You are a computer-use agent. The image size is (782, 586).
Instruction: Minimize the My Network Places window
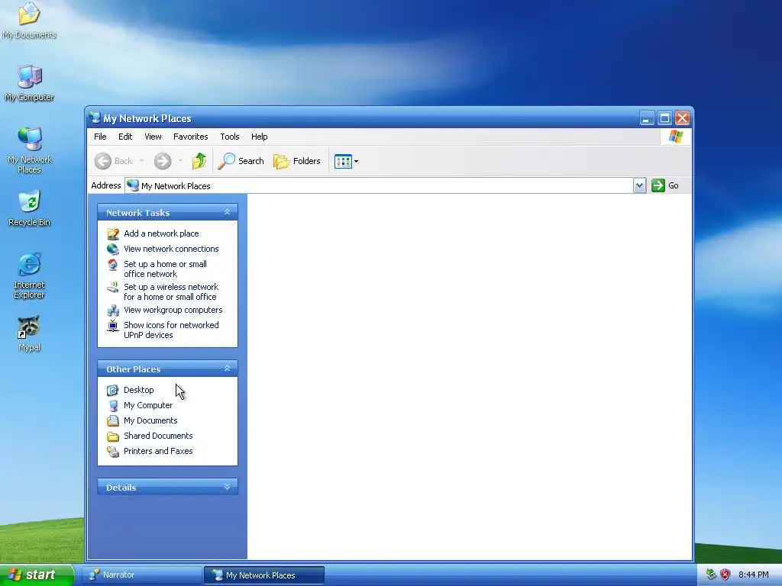click(647, 118)
